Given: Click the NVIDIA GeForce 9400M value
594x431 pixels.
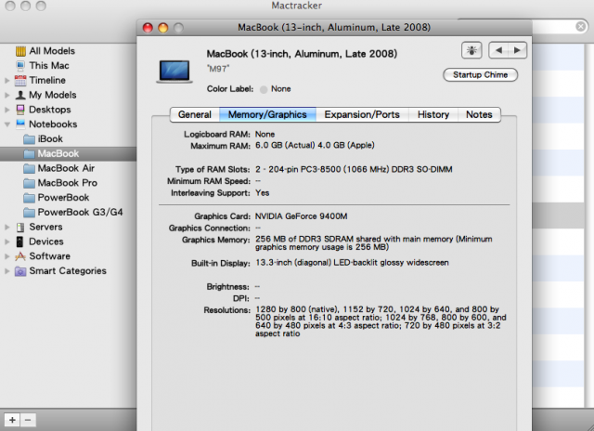Looking at the screenshot, I should [x=301, y=216].
